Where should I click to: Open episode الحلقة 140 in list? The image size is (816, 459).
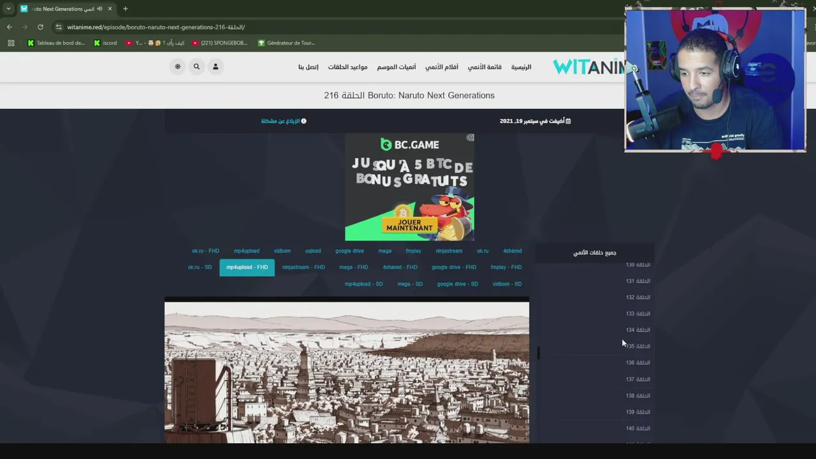[637, 428]
